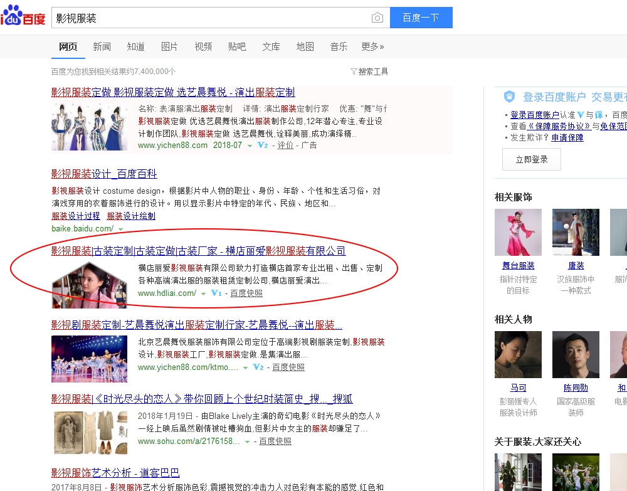Click the fashion sketch thumbnail of ad result
The width and height of the screenshot is (627, 491).
(x=89, y=127)
